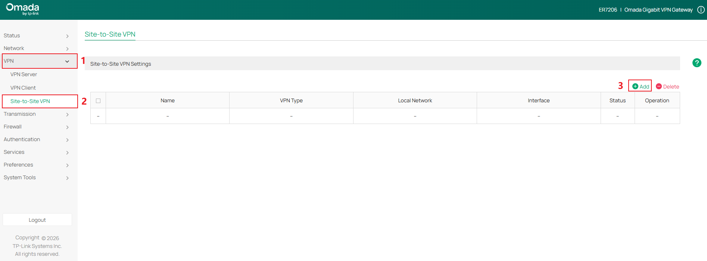The width and height of the screenshot is (707, 261).
Task: Tick the select-all checkbox in table header
Action: point(98,101)
